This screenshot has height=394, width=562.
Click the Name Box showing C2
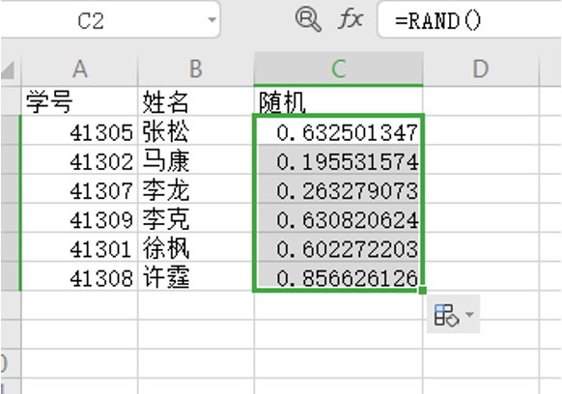[x=110, y=20]
